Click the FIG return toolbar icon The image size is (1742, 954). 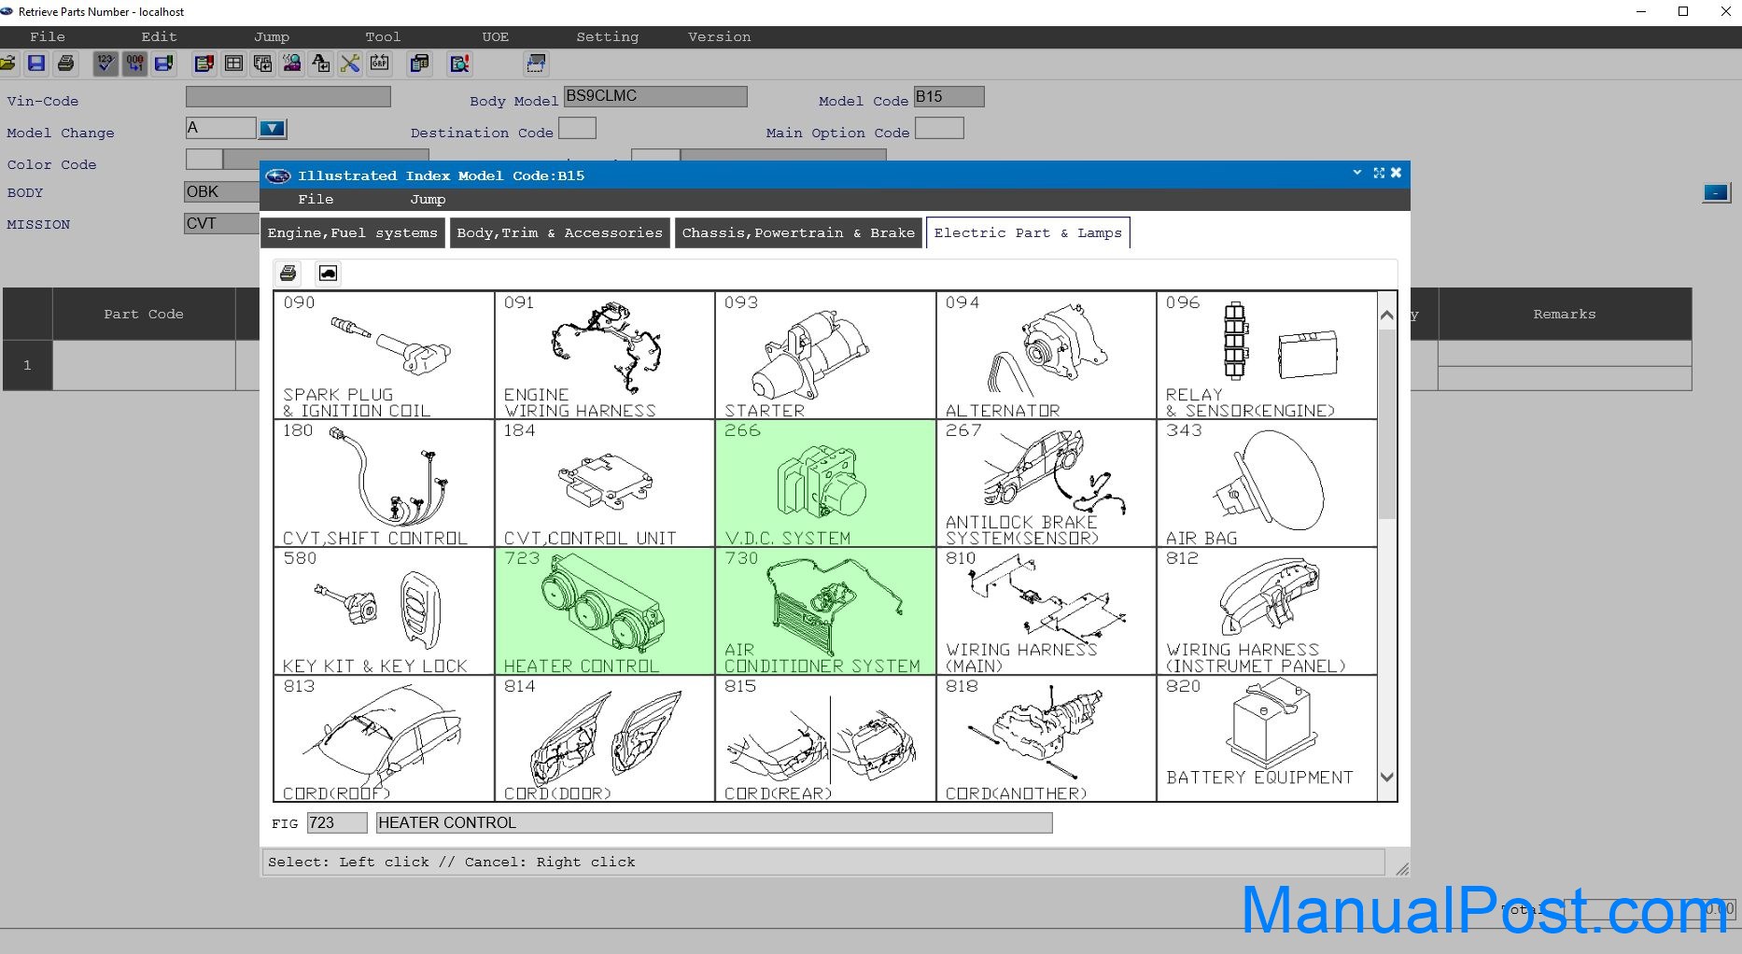(262, 63)
